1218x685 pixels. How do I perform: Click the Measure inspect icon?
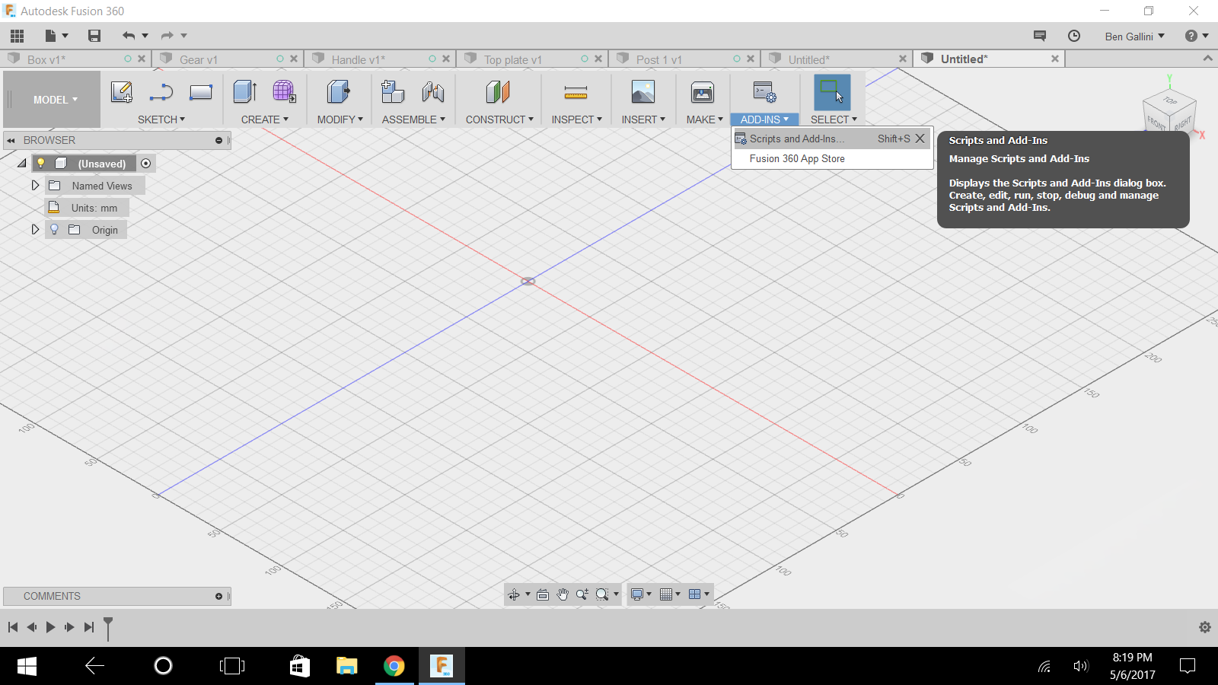point(576,93)
